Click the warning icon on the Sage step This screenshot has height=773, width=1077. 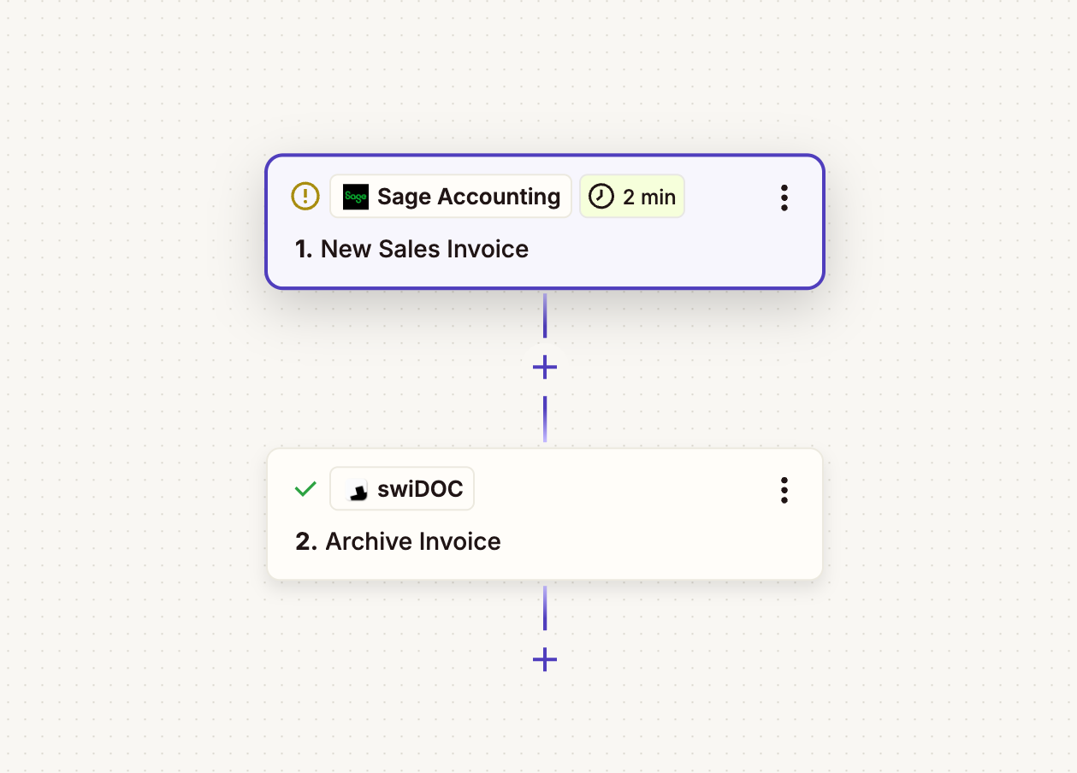click(x=305, y=197)
